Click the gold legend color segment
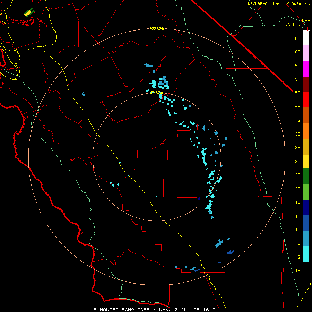Screen dimensions: 312x312 coord(306,147)
